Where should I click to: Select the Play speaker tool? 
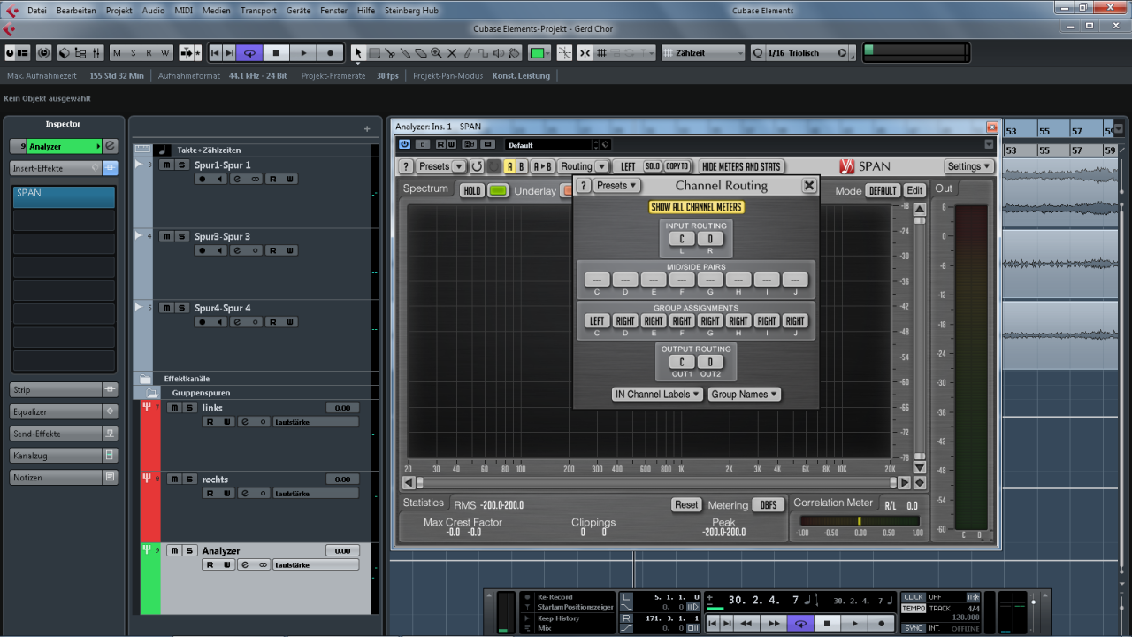501,53
